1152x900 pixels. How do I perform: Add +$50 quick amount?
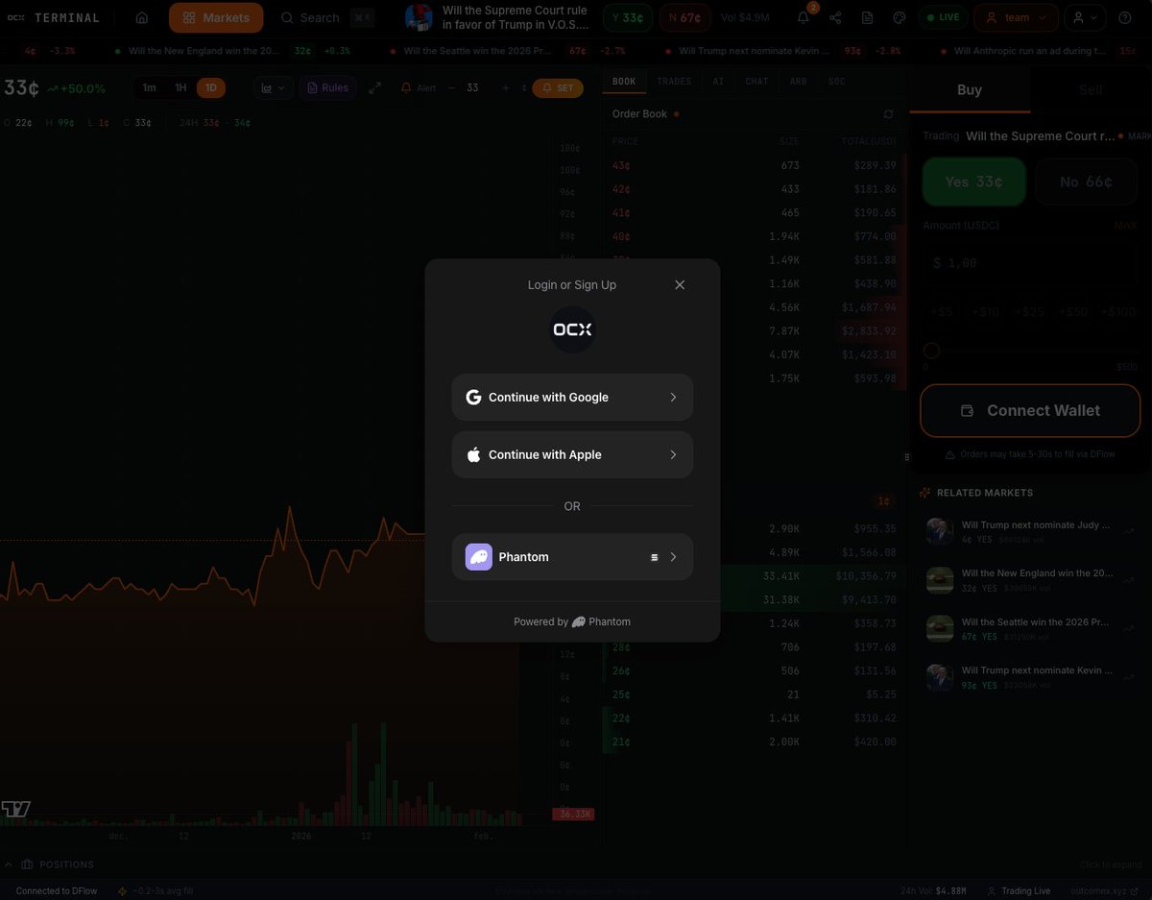pos(1073,311)
